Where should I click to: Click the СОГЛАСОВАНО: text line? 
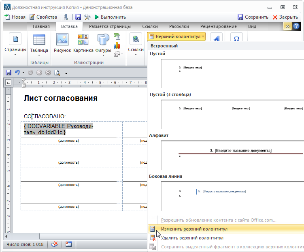(x=45, y=116)
